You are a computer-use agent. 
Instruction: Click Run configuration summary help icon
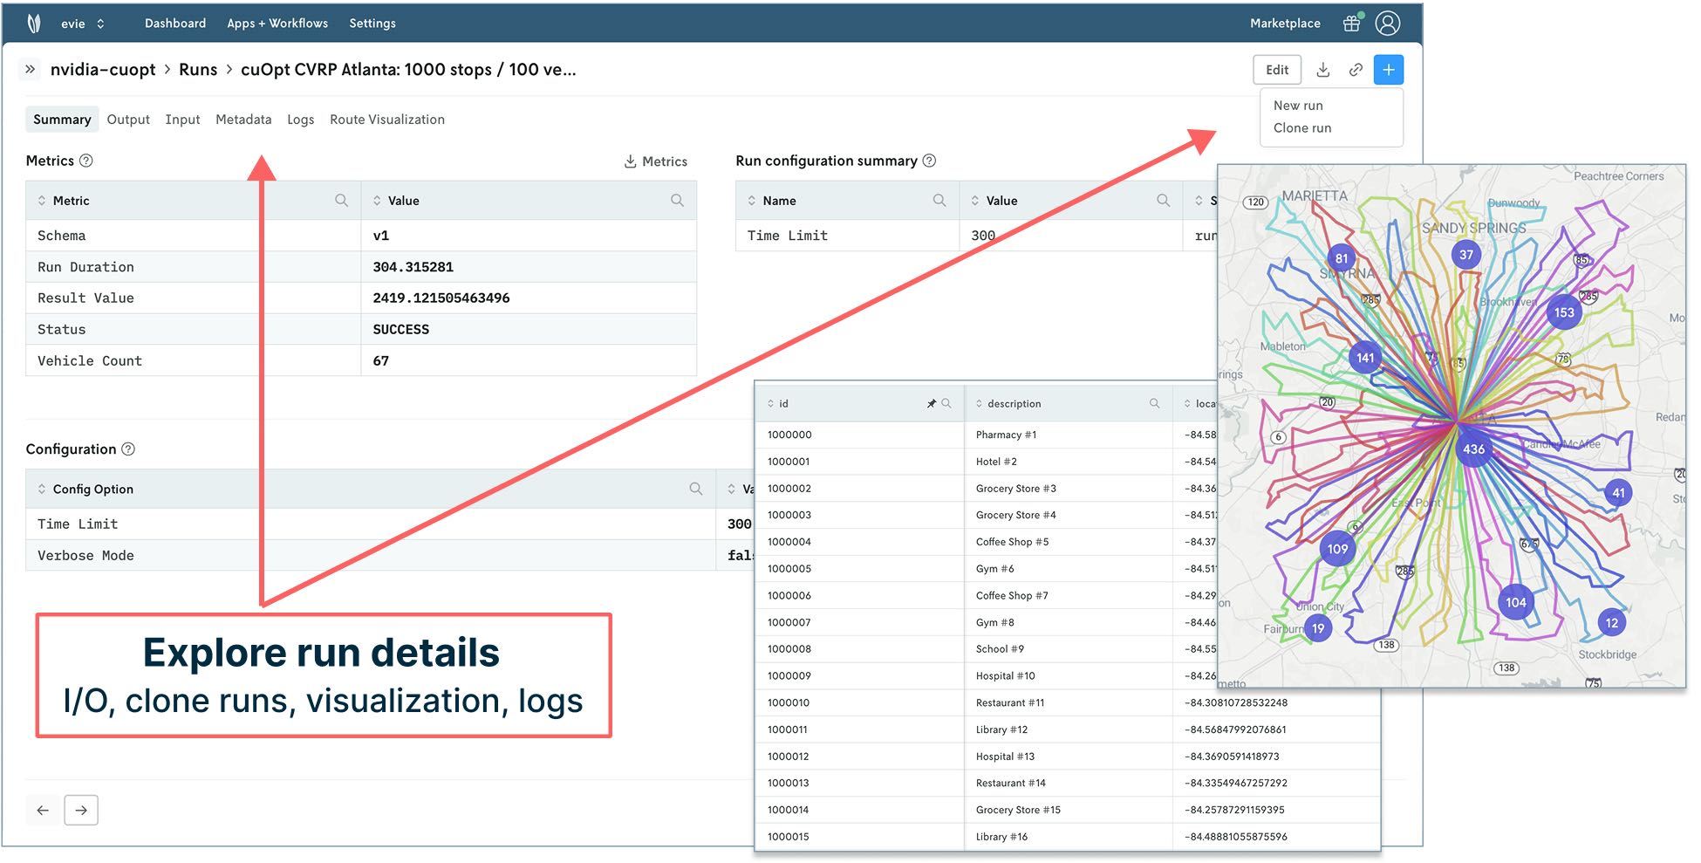pyautogui.click(x=929, y=161)
